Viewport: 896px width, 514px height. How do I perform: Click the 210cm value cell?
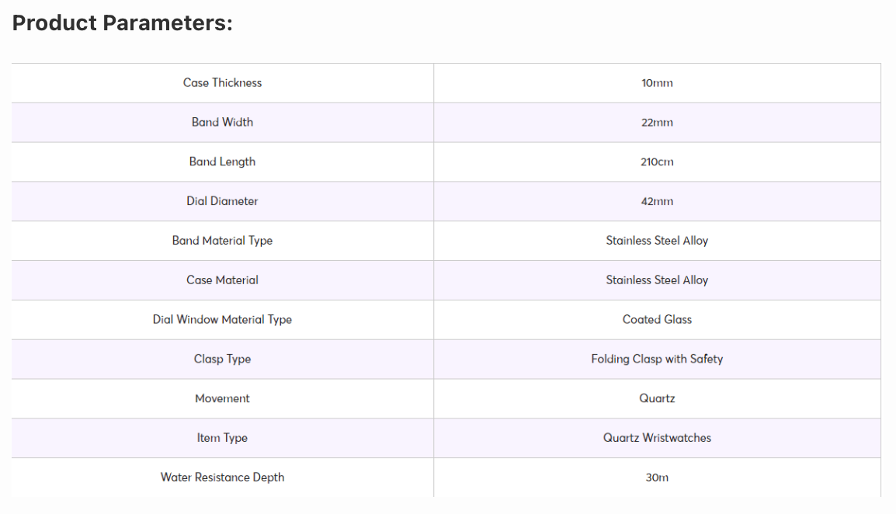click(657, 161)
